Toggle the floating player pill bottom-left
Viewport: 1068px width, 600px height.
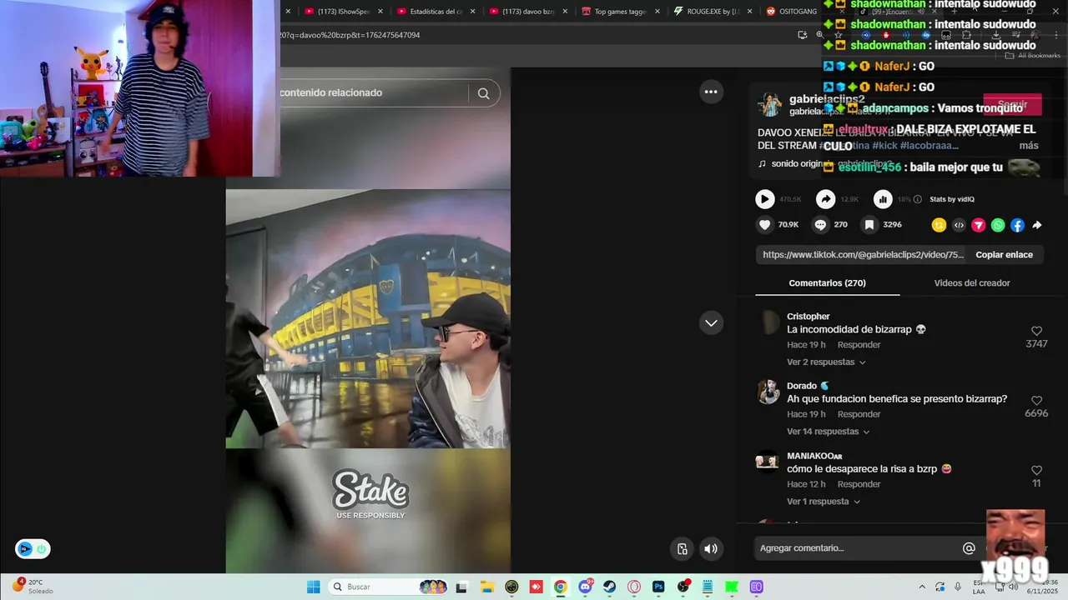[x=33, y=549]
